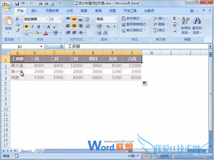The image size is (214, 160).
Task: Apply percent number style
Action: [108, 26]
